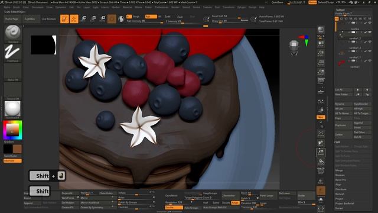Image resolution: width=378 pixels, height=213 pixels.
Task: Click the Scroll canvas icon
Action: tap(321, 43)
